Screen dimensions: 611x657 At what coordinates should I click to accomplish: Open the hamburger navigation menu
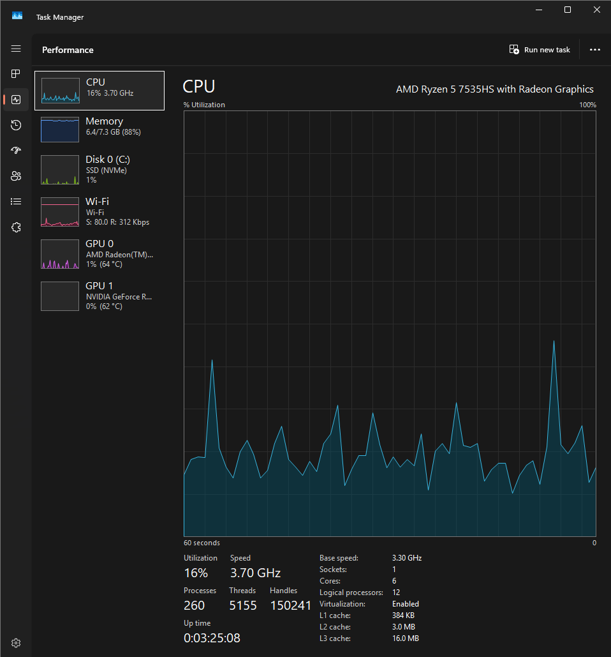[x=16, y=49]
